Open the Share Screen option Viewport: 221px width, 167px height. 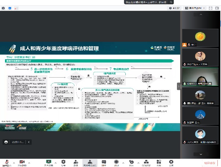(x=48, y=162)
